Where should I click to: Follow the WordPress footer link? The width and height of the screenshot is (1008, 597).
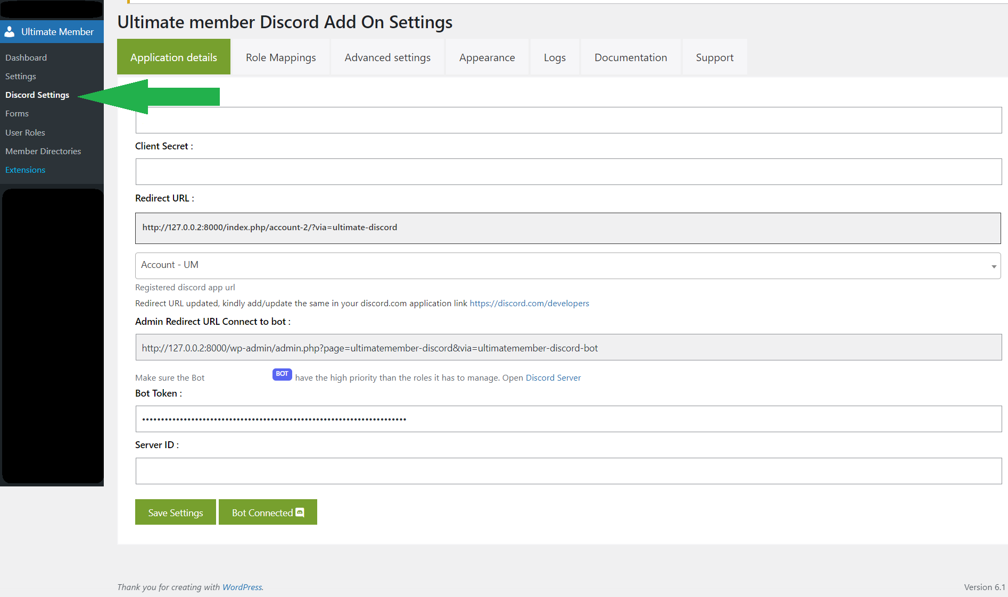point(242,587)
